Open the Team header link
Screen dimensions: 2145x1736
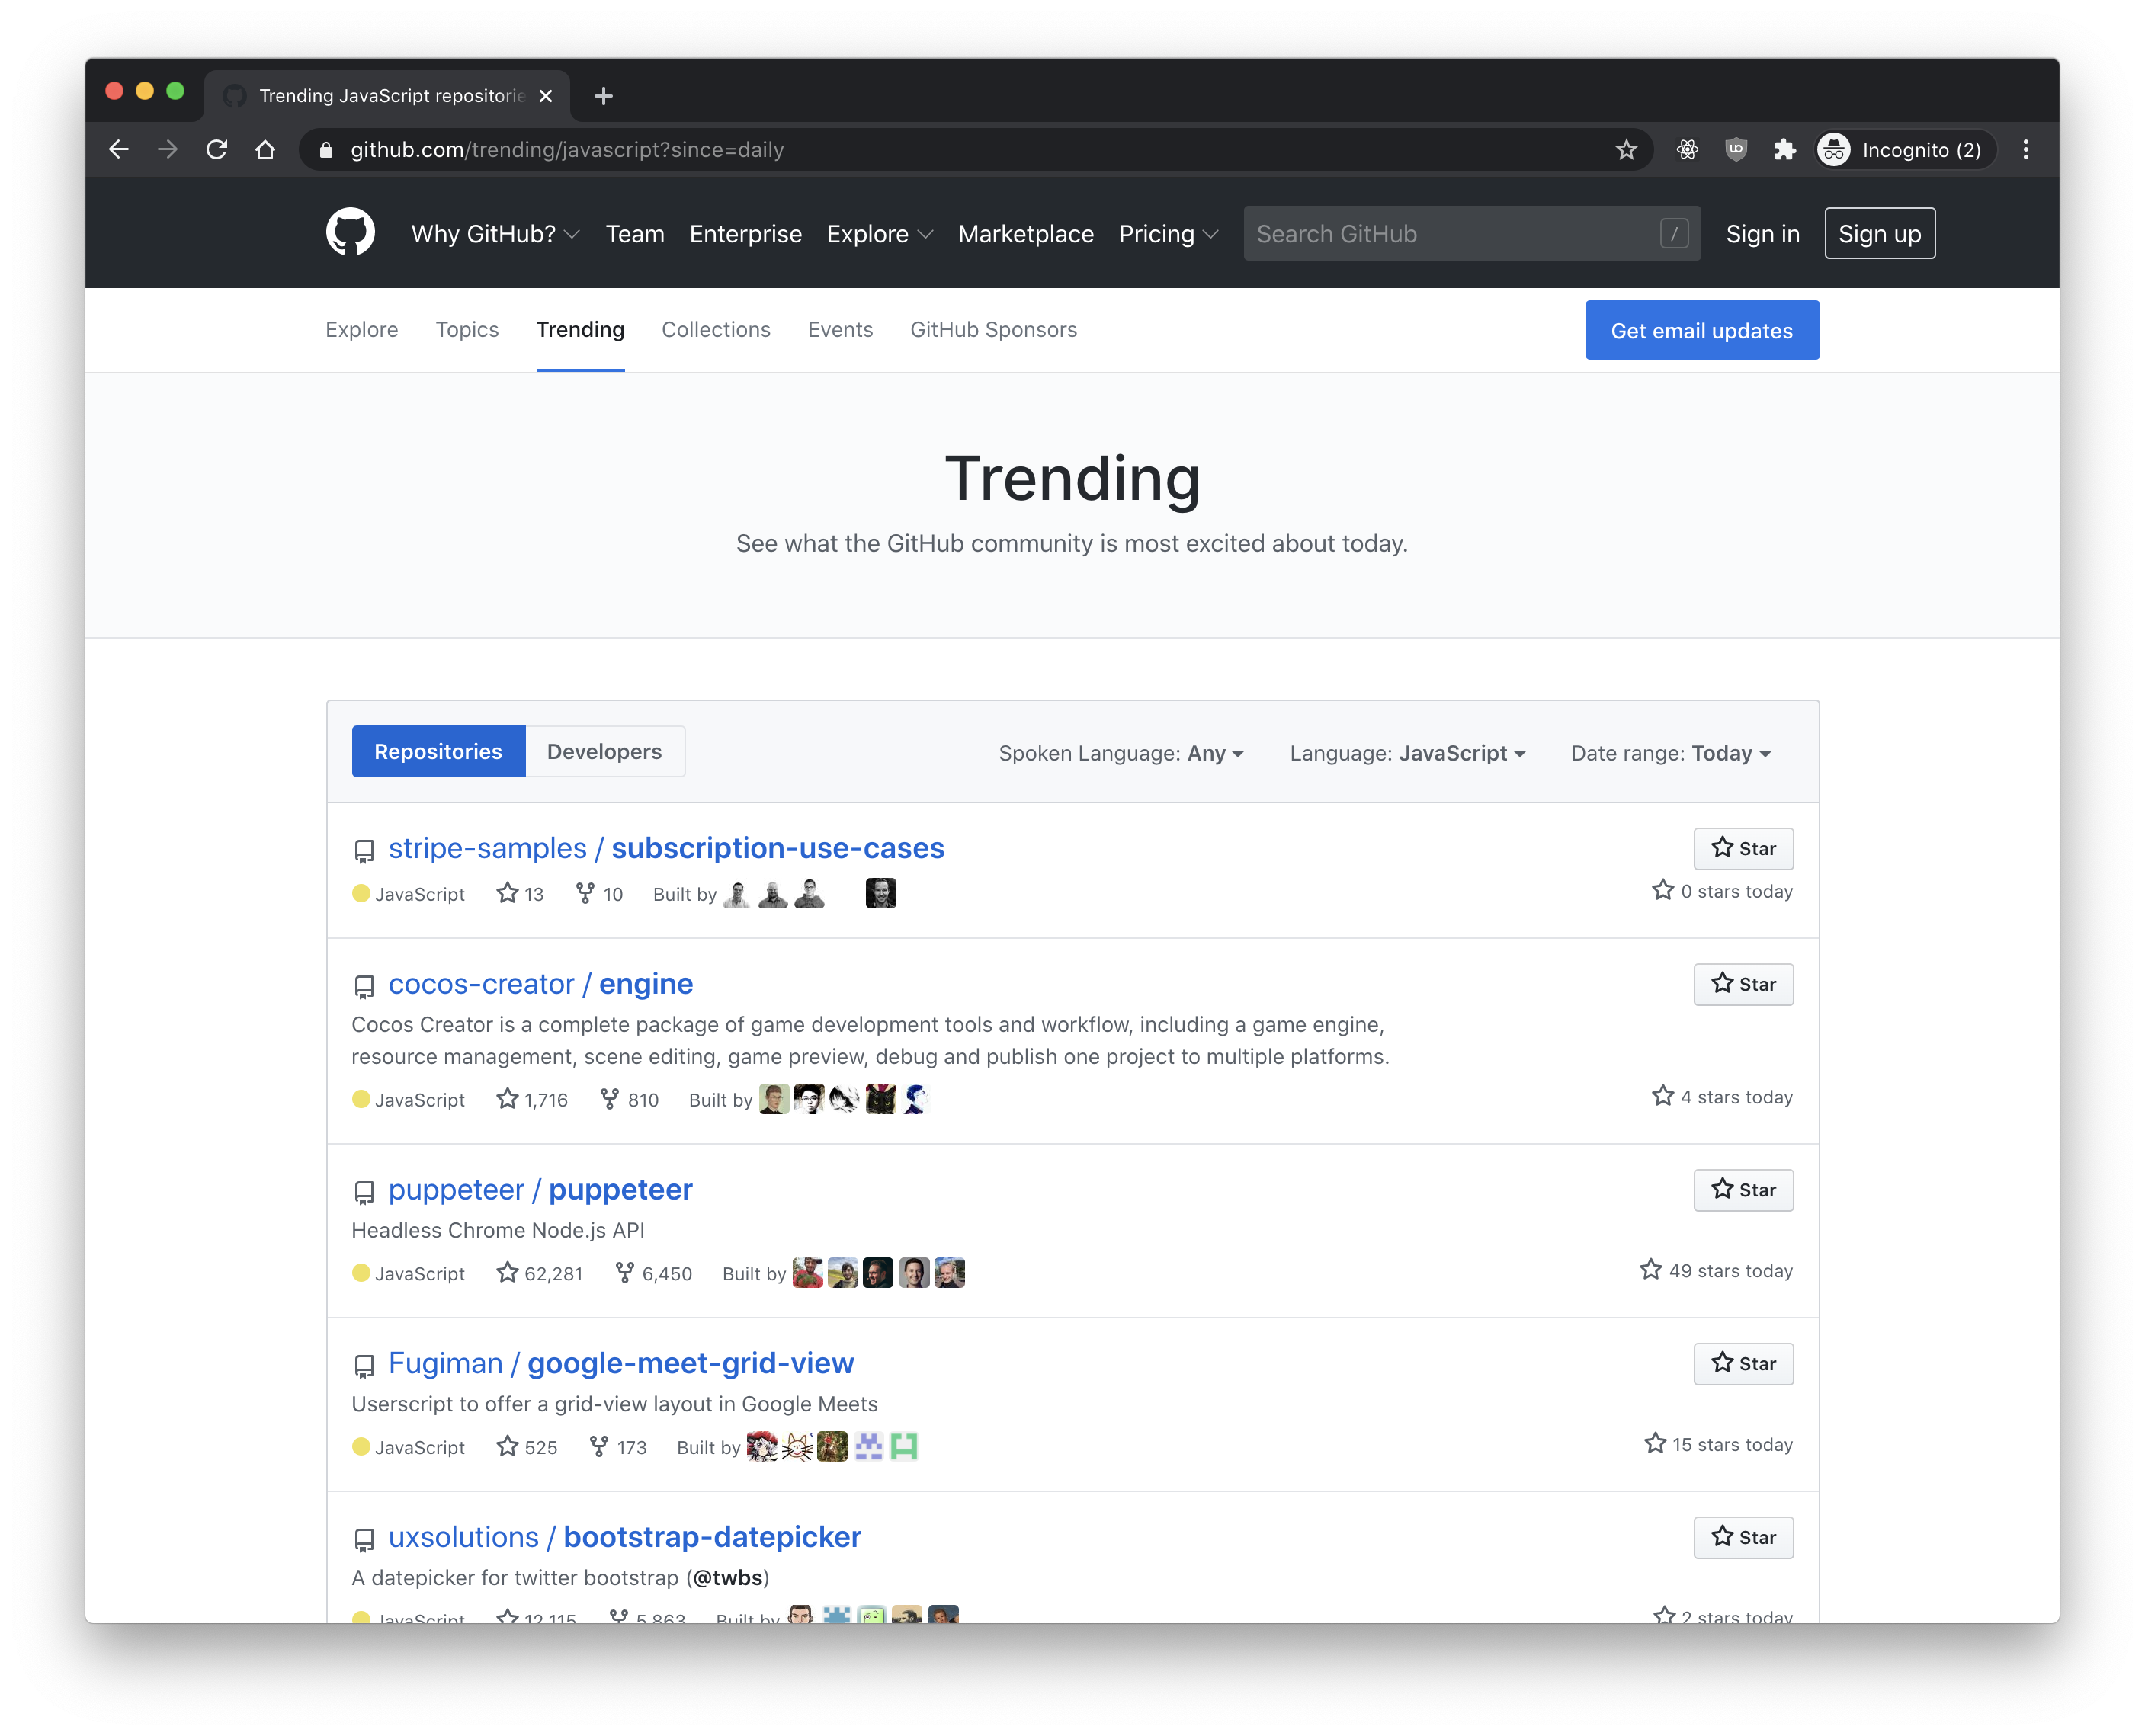point(635,234)
